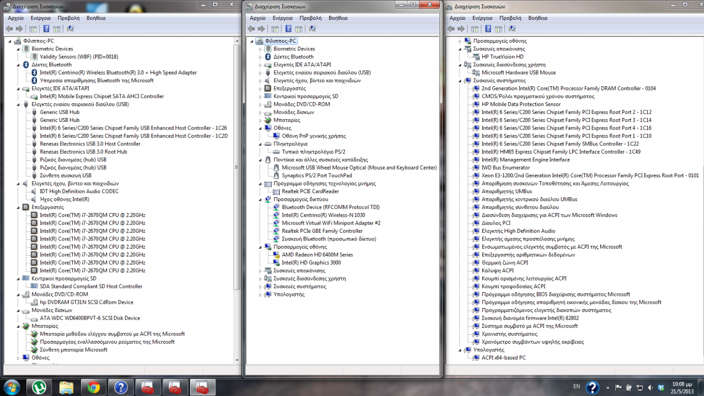Toggle console tree icon in middle window toolbar
The image size is (704, 396).
pyautogui.click(x=275, y=29)
